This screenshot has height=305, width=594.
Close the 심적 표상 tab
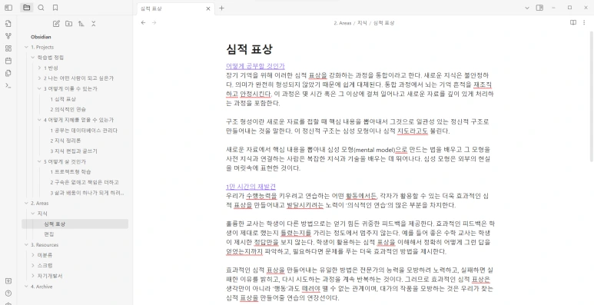pyautogui.click(x=208, y=8)
